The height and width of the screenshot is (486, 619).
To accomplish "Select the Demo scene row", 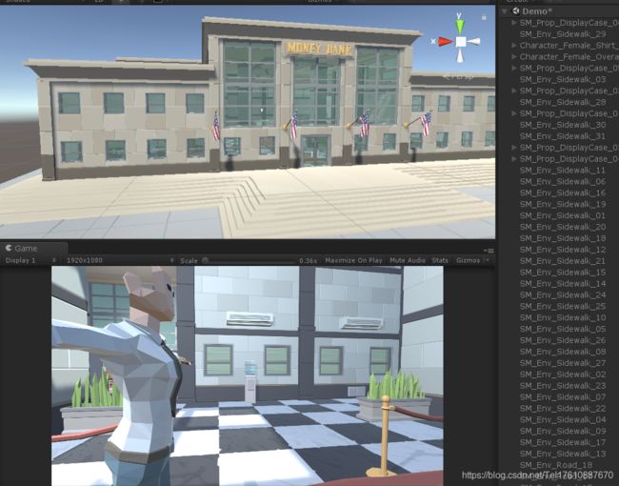I will pos(559,11).
